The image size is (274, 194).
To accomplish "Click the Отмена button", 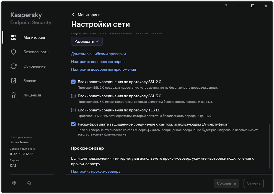I will coord(254,183).
